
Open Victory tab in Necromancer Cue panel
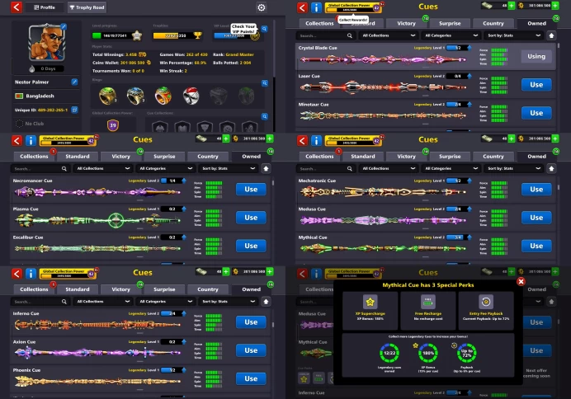pos(121,157)
